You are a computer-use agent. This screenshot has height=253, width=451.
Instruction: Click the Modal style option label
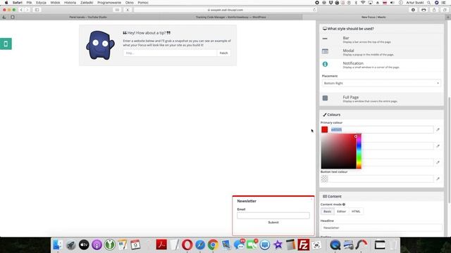click(348, 51)
